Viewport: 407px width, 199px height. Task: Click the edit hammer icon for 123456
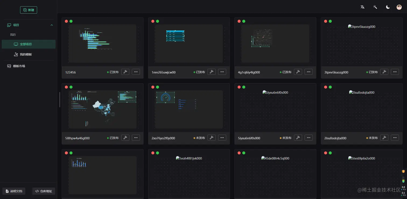point(125,72)
